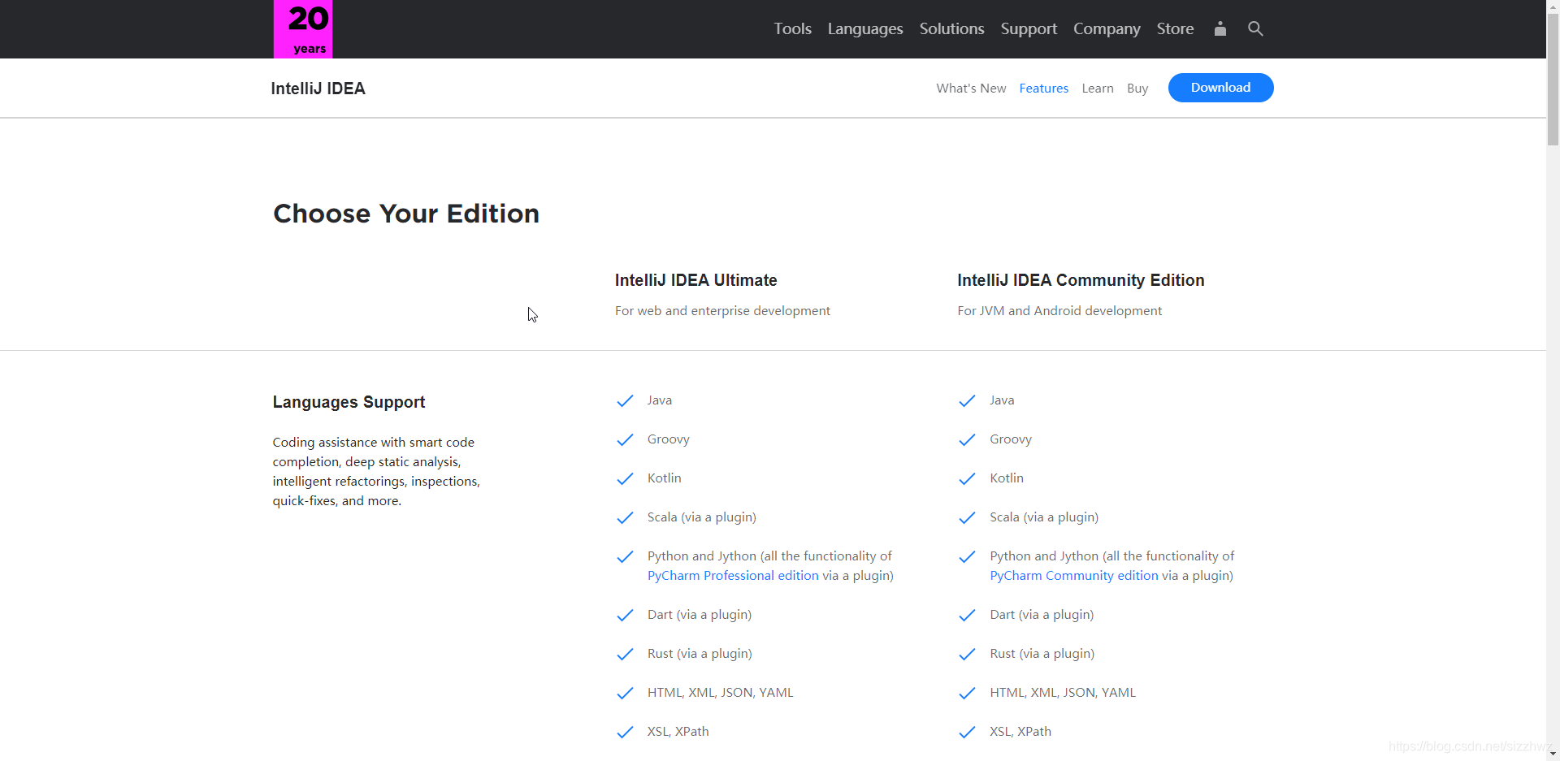Viewport: 1560px width, 761px height.
Task: Click the Kotlin checkmark under Ultimate
Action: point(625,478)
